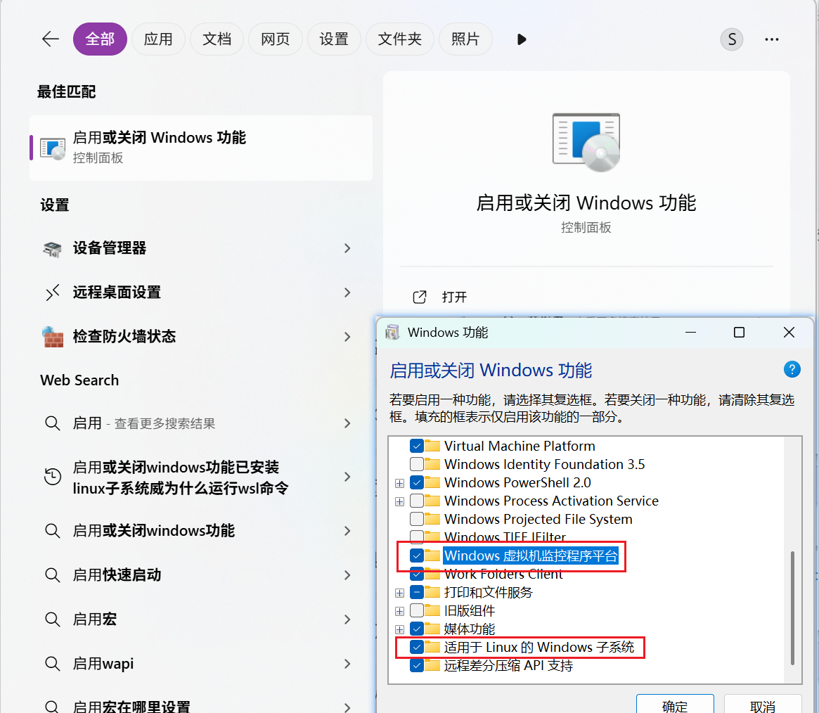The height and width of the screenshot is (713, 819).
Task: Click the 打开 link to launch Windows features
Action: (453, 297)
